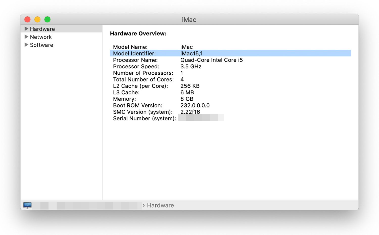Minimize the window with yellow button
The width and height of the screenshot is (379, 235).
(x=37, y=19)
